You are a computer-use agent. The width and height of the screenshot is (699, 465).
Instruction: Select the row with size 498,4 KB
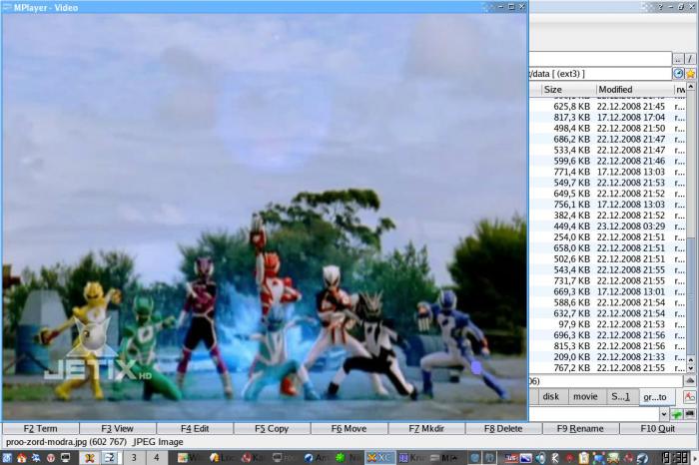click(x=607, y=129)
